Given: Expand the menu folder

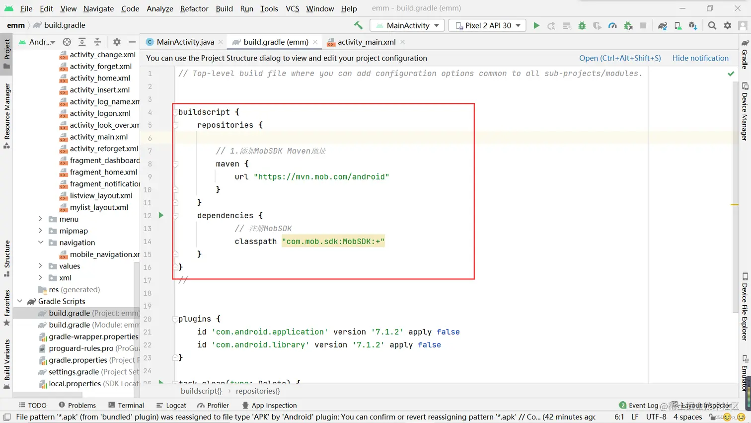Looking at the screenshot, I should point(40,219).
